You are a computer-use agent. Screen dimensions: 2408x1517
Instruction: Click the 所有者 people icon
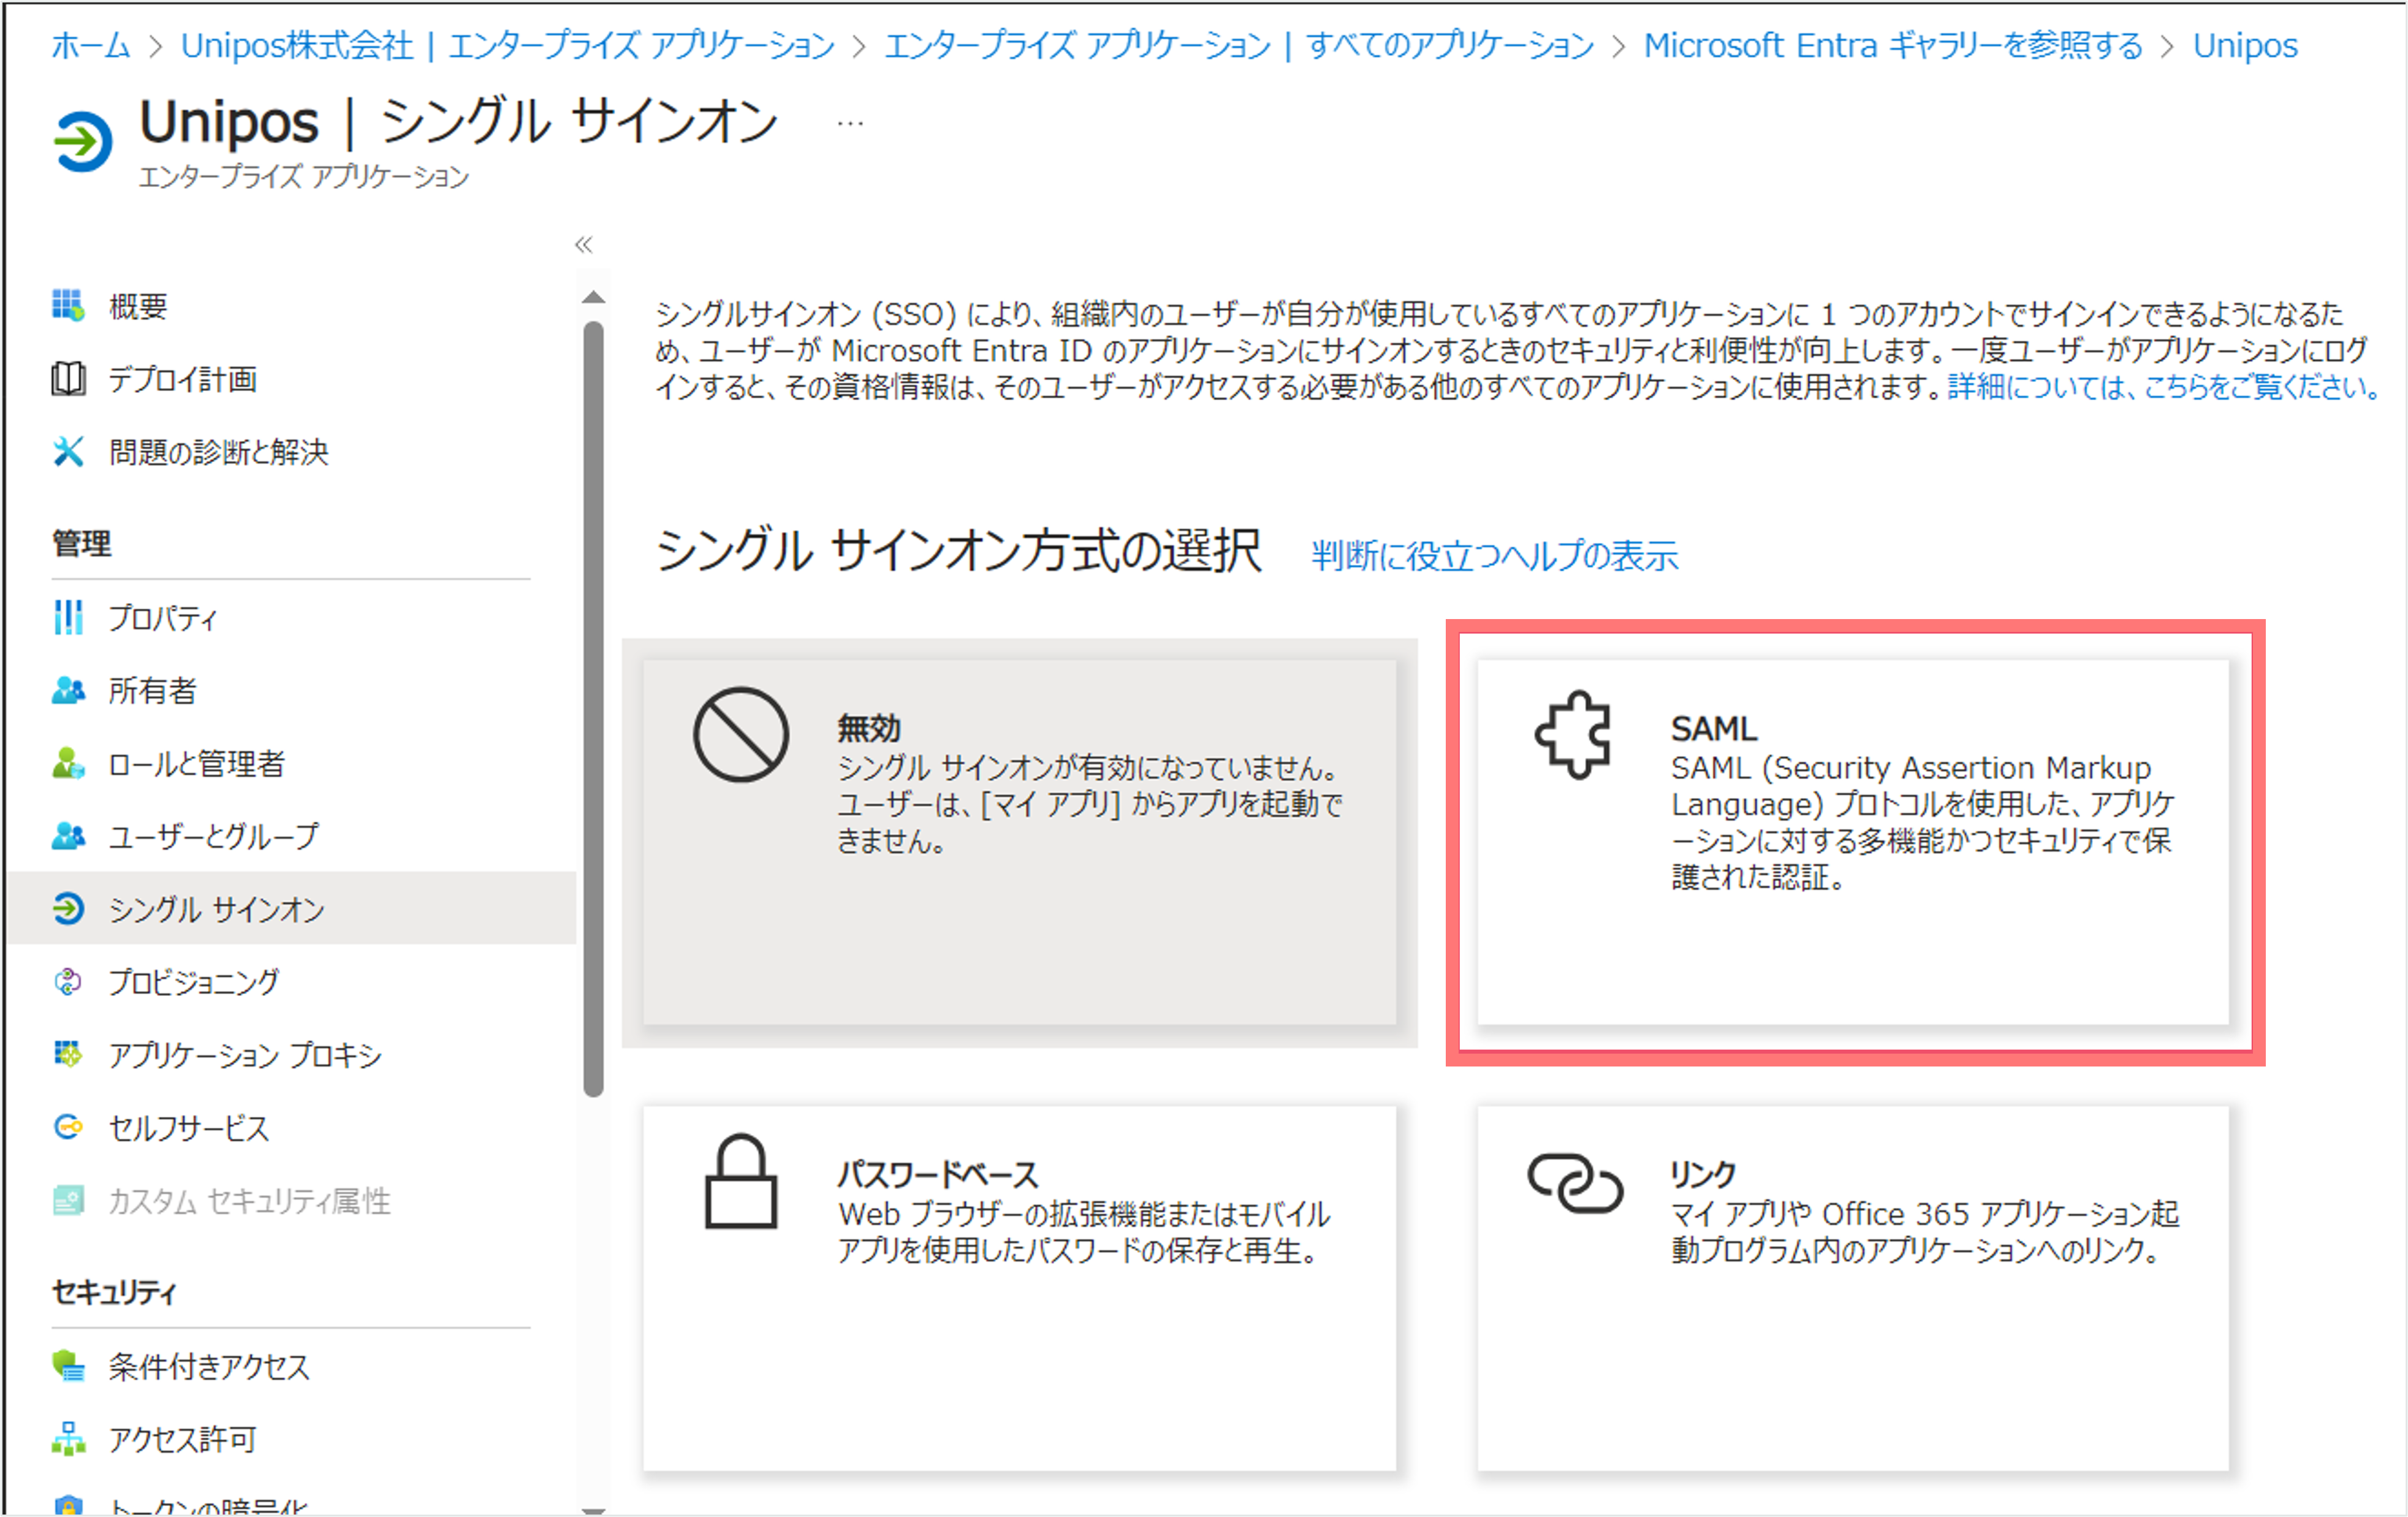click(x=68, y=690)
